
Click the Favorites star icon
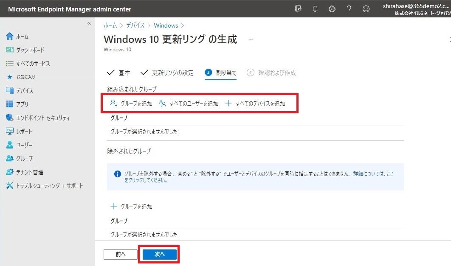(x=10, y=77)
